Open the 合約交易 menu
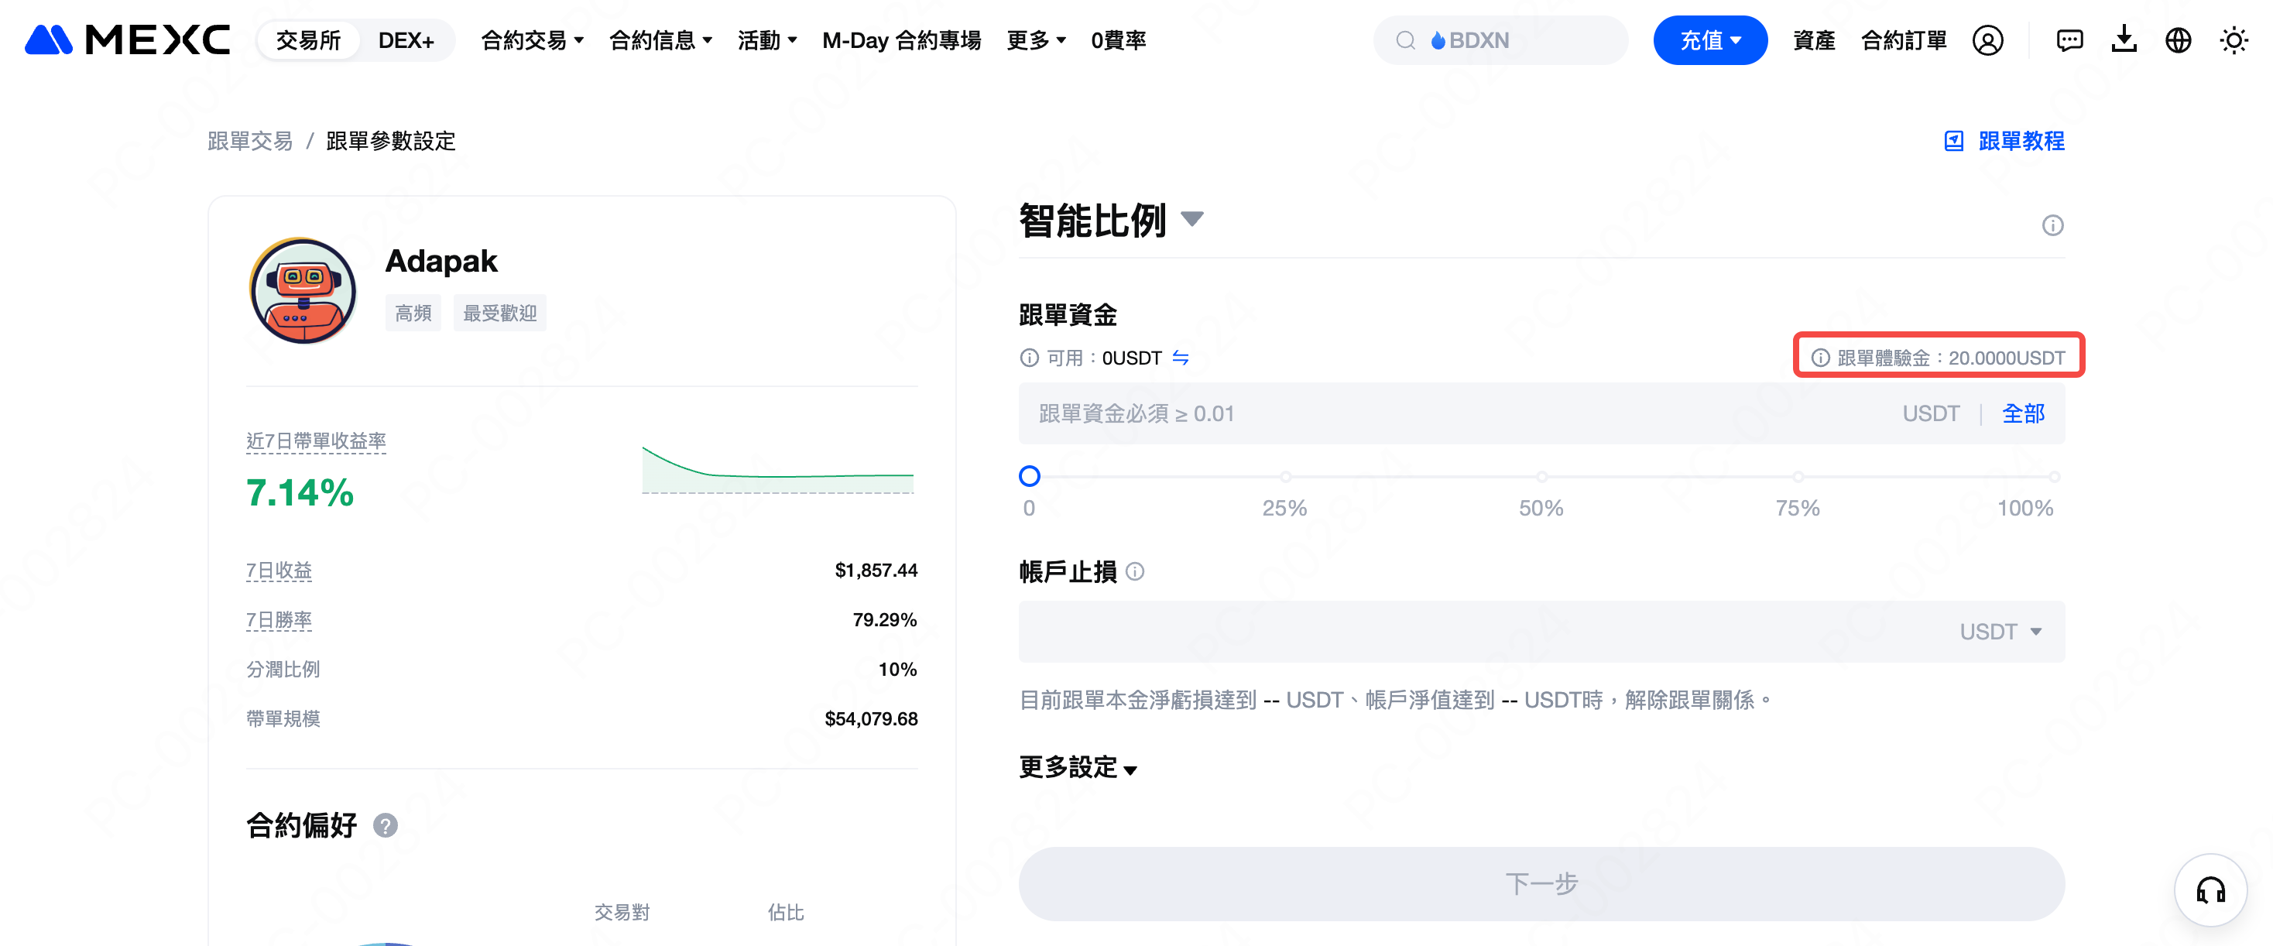Image resolution: width=2273 pixels, height=946 pixels. (532, 40)
